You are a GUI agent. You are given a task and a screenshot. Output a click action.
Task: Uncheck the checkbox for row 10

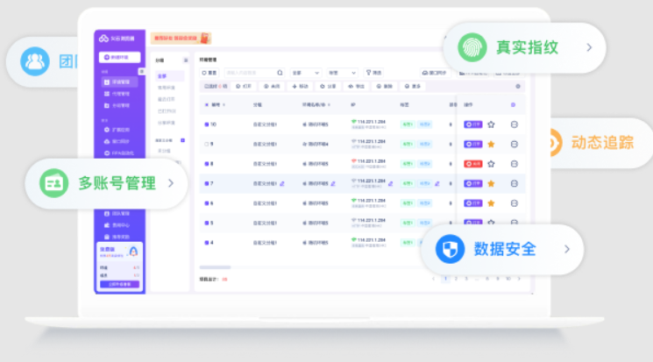point(206,124)
